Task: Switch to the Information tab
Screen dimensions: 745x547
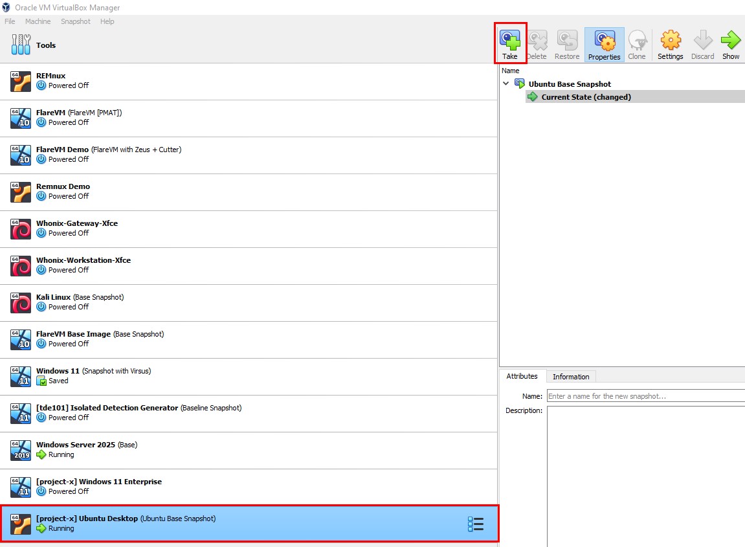Action: [570, 377]
